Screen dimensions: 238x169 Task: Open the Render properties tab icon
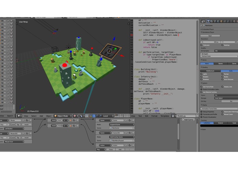click(x=209, y=21)
